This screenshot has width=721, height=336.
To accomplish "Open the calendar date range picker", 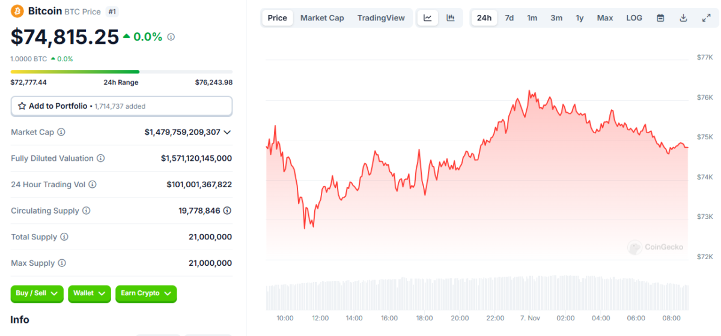I will click(x=660, y=18).
